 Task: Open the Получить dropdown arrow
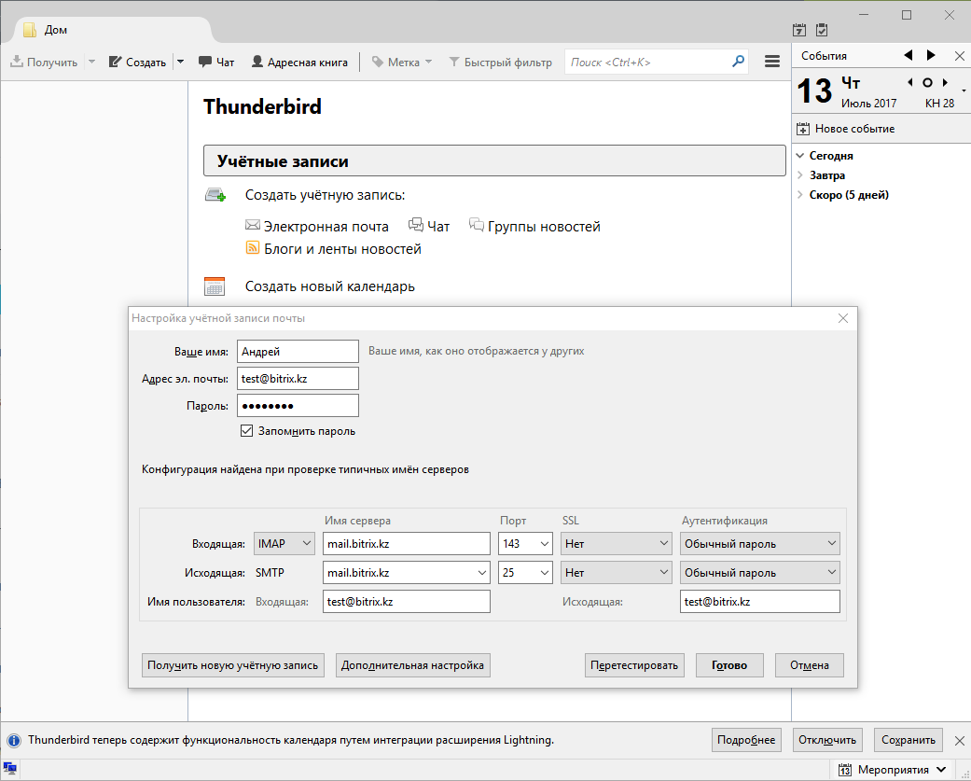(x=91, y=62)
